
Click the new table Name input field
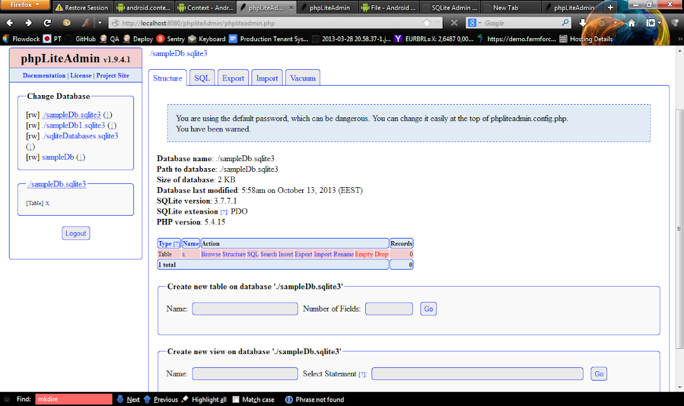245,309
